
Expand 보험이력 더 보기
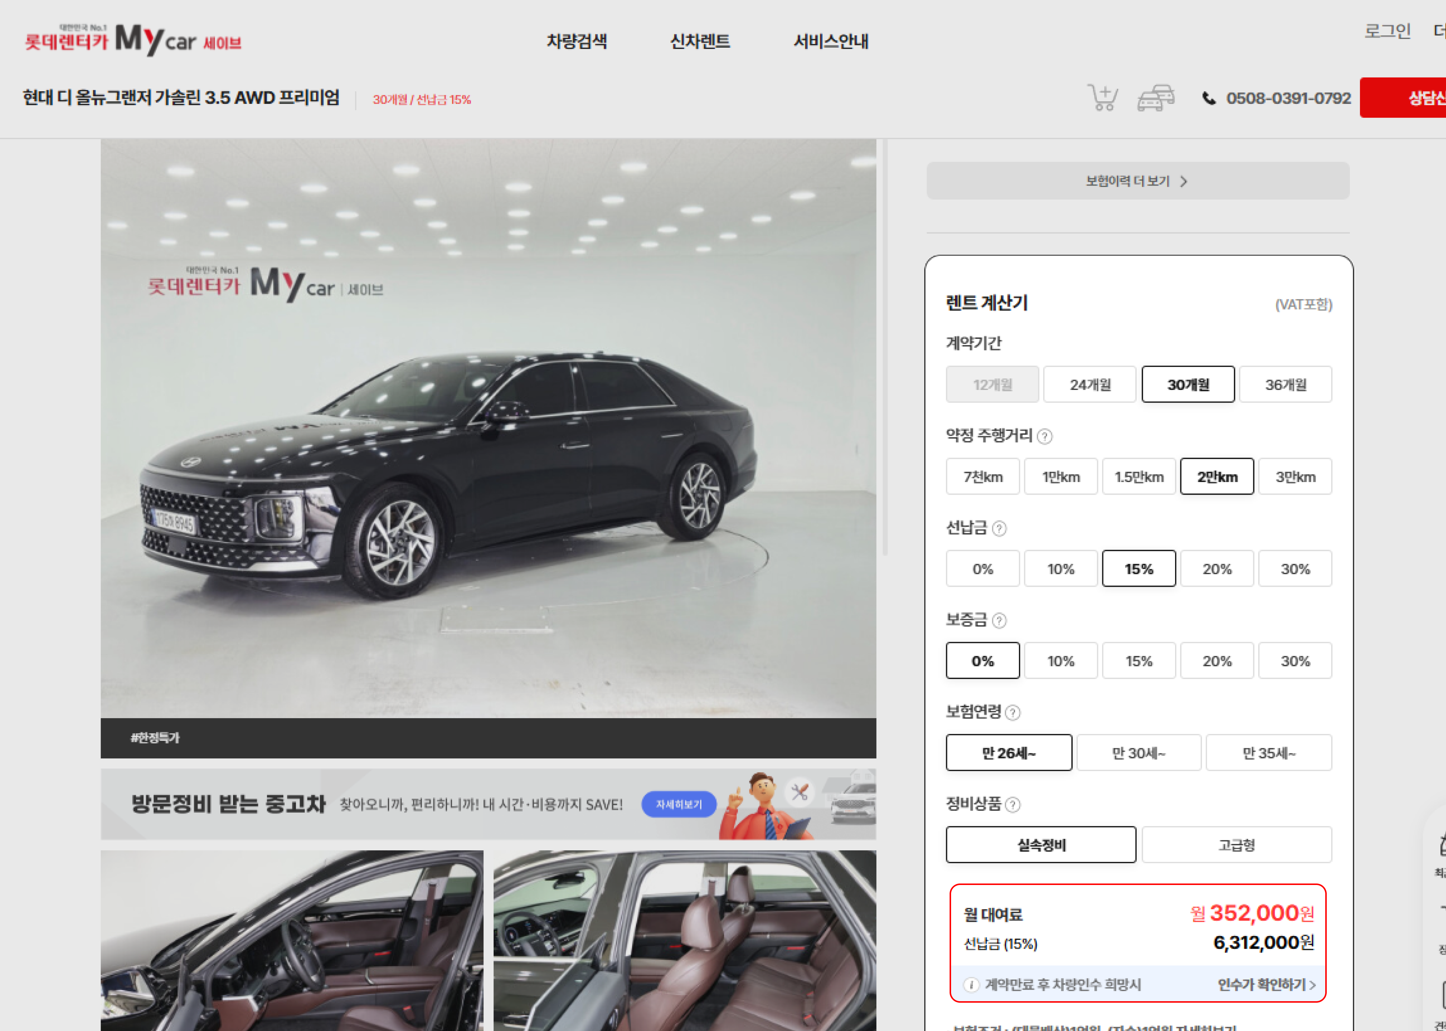(1137, 181)
